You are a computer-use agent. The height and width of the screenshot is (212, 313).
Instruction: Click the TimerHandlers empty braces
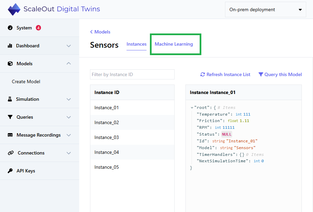point(242,155)
